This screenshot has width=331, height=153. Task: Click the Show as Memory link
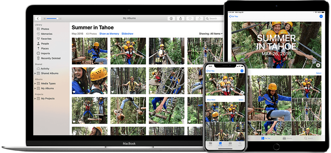109,33
